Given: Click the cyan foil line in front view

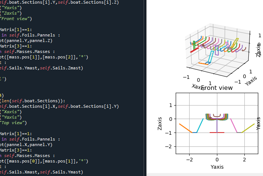Looking at the screenshot, I should click(200, 126).
